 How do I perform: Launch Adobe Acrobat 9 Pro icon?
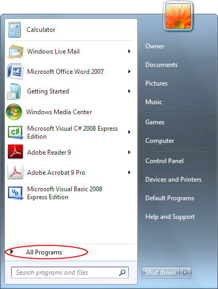[15, 172]
